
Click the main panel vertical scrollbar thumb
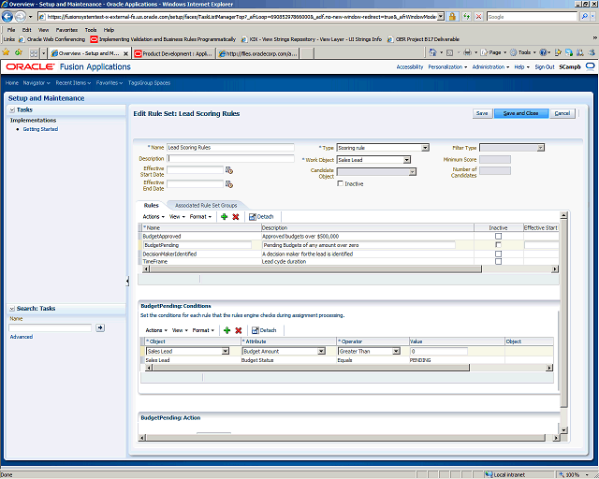(x=563, y=312)
